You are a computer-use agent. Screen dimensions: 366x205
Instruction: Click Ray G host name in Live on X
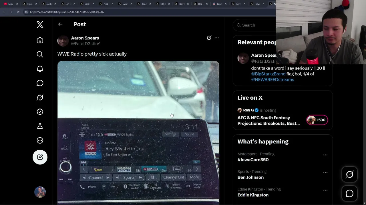(x=248, y=110)
